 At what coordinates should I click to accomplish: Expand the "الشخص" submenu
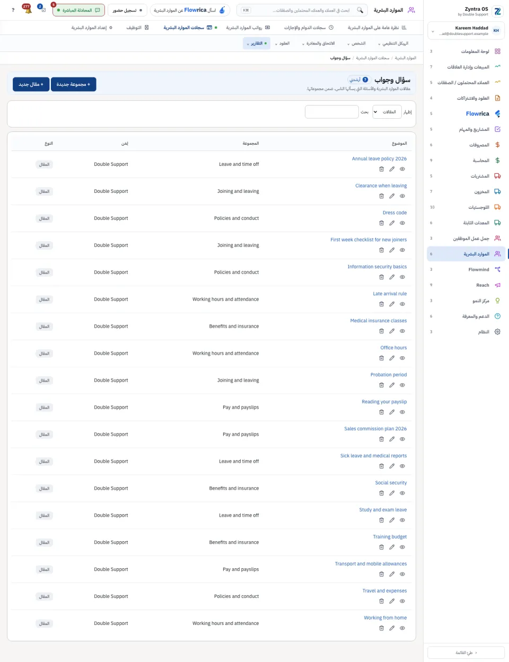[x=356, y=43]
